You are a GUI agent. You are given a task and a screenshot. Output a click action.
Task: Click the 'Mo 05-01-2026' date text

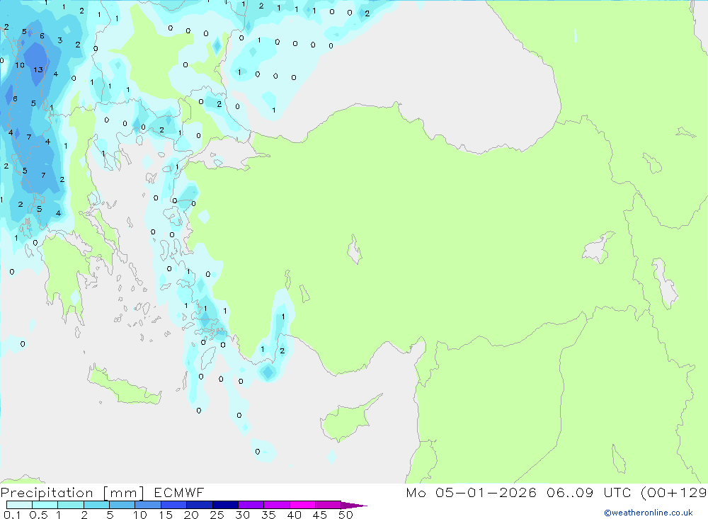471,492
